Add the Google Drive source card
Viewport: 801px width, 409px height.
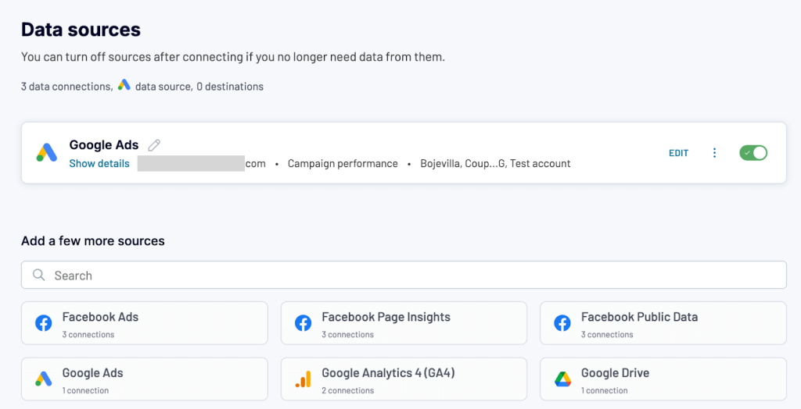click(663, 379)
